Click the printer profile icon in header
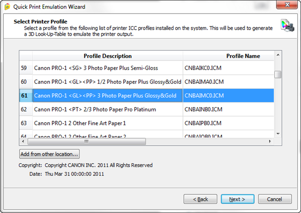301x213 pixels. click(x=287, y=25)
